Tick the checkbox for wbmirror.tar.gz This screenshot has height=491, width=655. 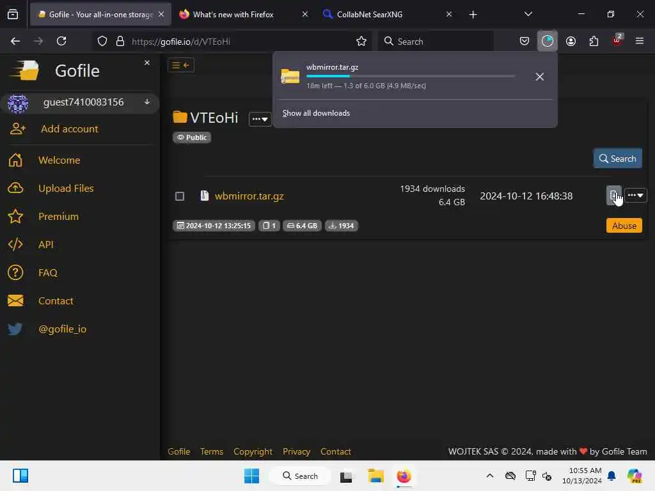pyautogui.click(x=180, y=196)
